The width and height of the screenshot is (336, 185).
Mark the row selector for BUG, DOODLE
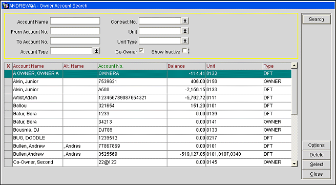pos(8,138)
